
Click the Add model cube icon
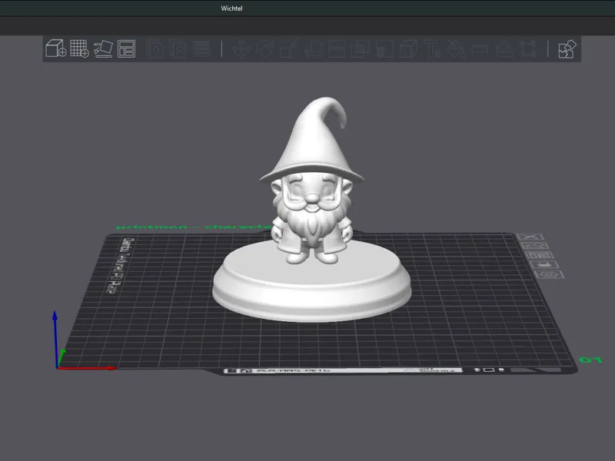tap(56, 48)
